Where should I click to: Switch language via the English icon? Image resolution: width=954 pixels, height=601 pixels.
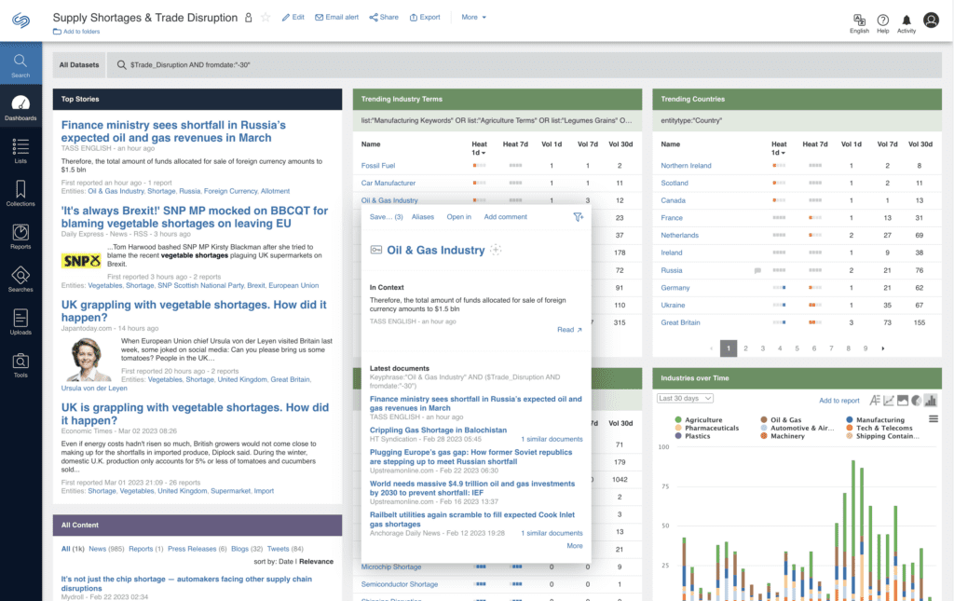click(x=859, y=23)
